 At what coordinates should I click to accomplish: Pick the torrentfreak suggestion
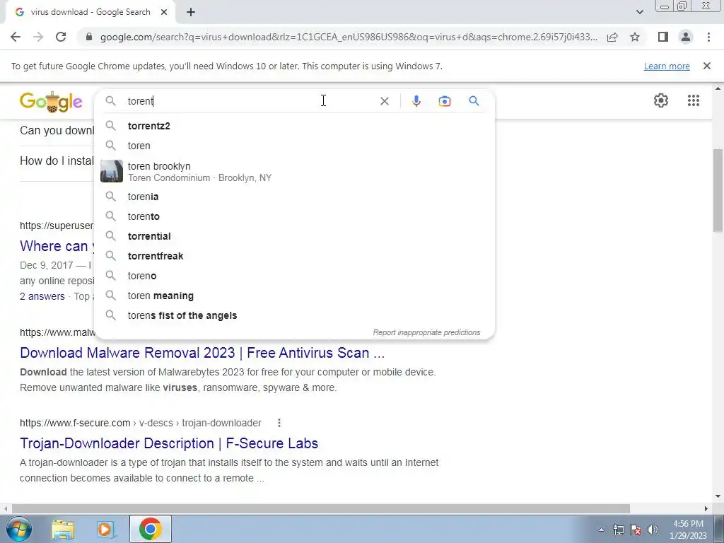click(294, 256)
